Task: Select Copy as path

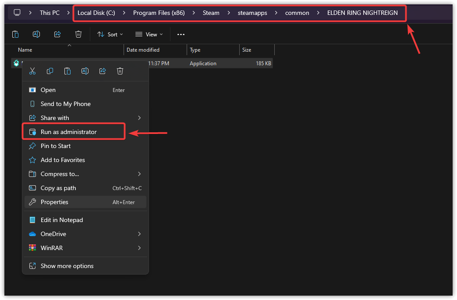Action: click(x=58, y=188)
